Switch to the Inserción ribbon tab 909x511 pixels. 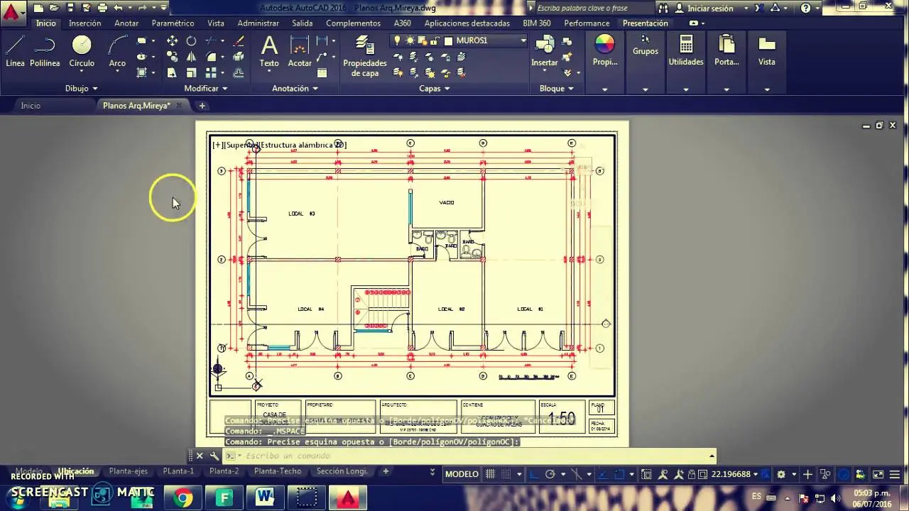point(85,23)
